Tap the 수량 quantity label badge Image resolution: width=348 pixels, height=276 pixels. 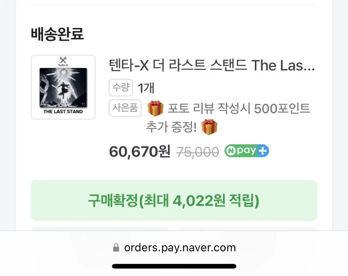[121, 87]
